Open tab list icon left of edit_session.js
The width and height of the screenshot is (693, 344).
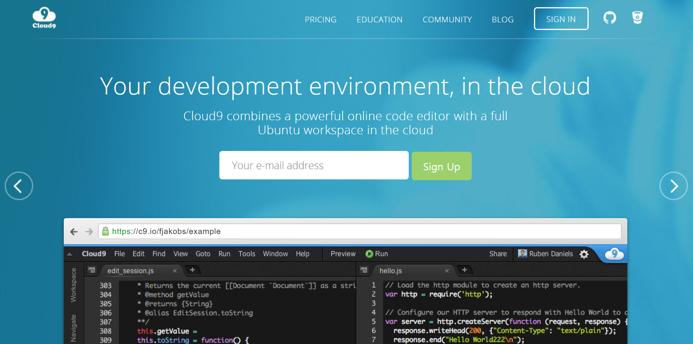point(92,270)
